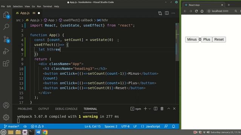The height and width of the screenshot is (135, 241).
Task: Open the Search view in activity bar
Action: 6,27
